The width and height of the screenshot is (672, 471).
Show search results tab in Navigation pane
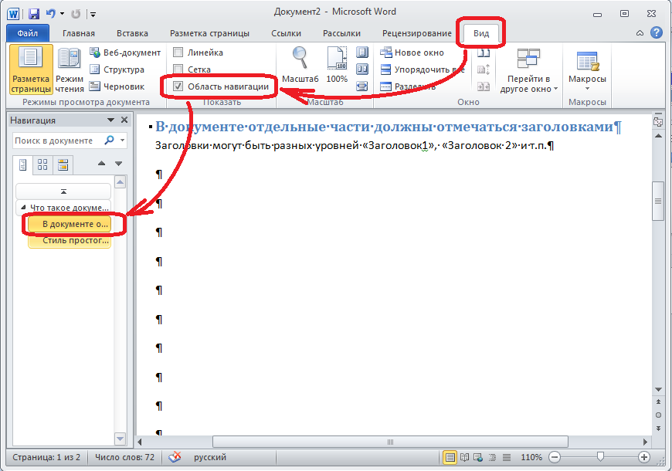[63, 164]
